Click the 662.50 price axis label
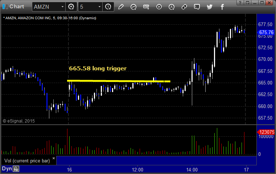The height and width of the screenshot is (174, 276). click(265, 95)
